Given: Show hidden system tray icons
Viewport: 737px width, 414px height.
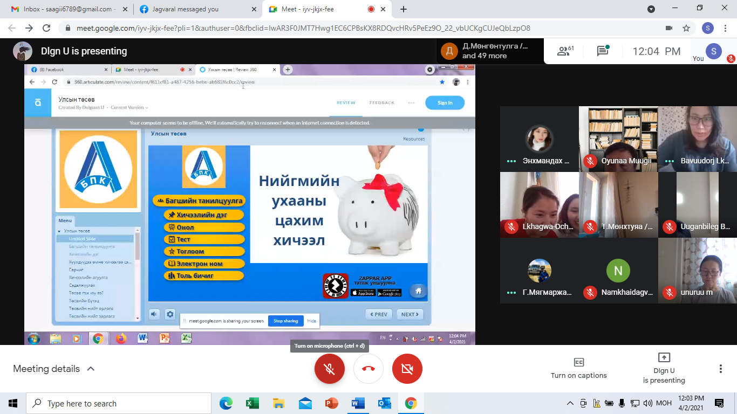Looking at the screenshot, I should [570, 403].
